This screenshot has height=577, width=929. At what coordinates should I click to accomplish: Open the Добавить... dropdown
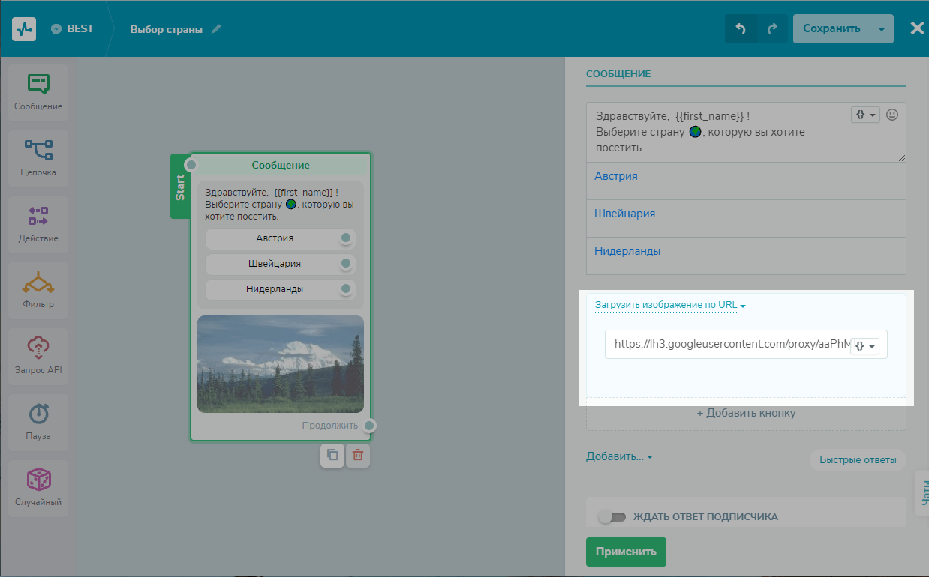pos(619,456)
